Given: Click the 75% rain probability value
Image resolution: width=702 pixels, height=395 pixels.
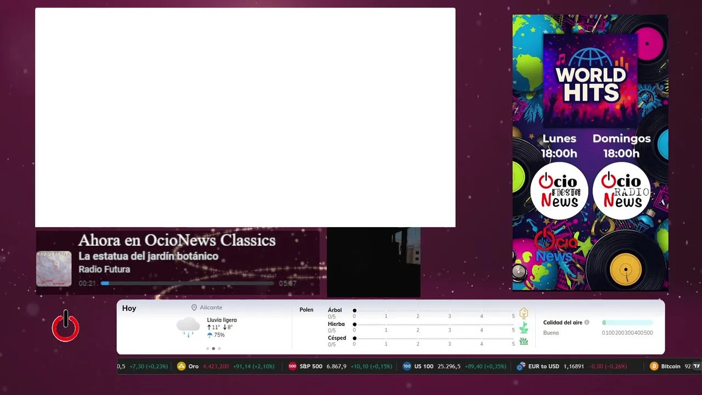Looking at the screenshot, I should pyautogui.click(x=219, y=335).
